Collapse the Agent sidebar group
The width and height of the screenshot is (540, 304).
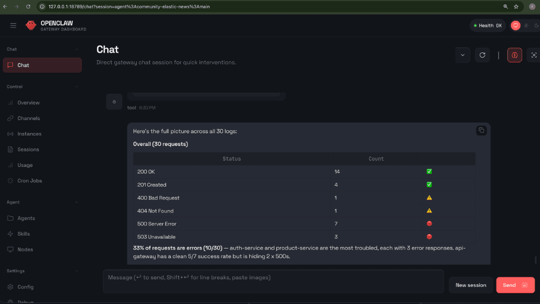77,202
